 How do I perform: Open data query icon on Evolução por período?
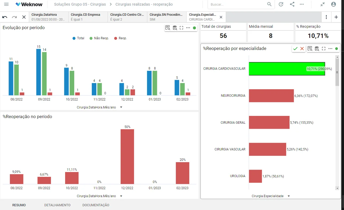tap(175, 28)
